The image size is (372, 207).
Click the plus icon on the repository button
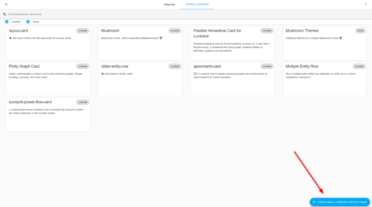click(x=314, y=202)
